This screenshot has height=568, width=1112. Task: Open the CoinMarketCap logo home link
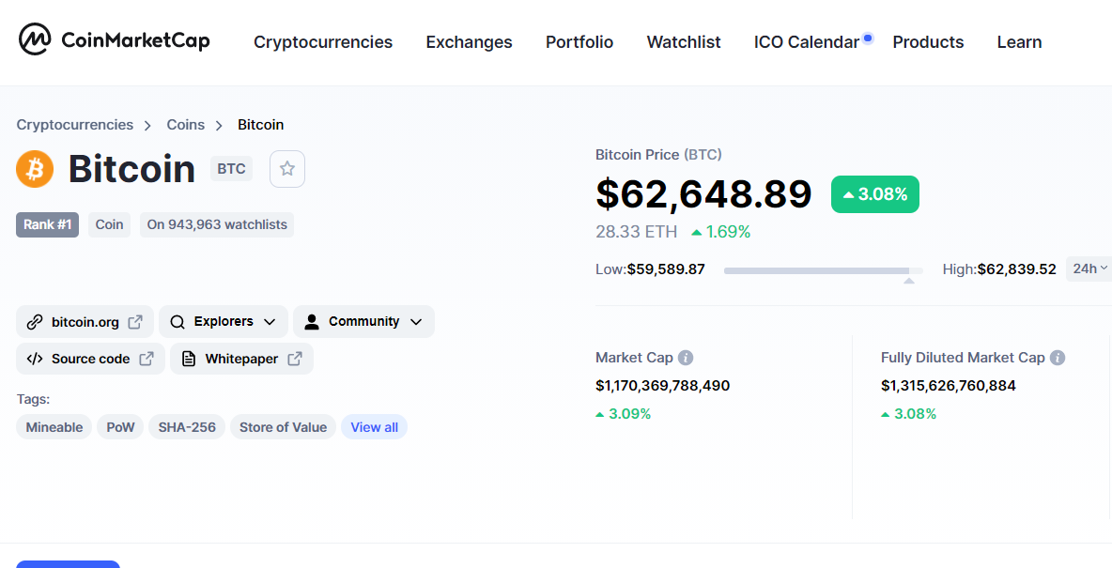(x=115, y=39)
